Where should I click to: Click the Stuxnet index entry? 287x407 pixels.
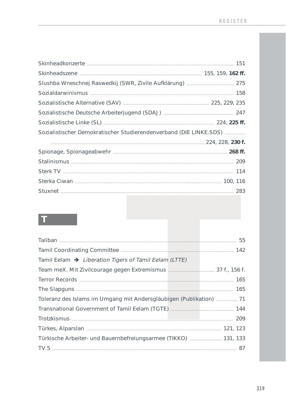[49, 191]
